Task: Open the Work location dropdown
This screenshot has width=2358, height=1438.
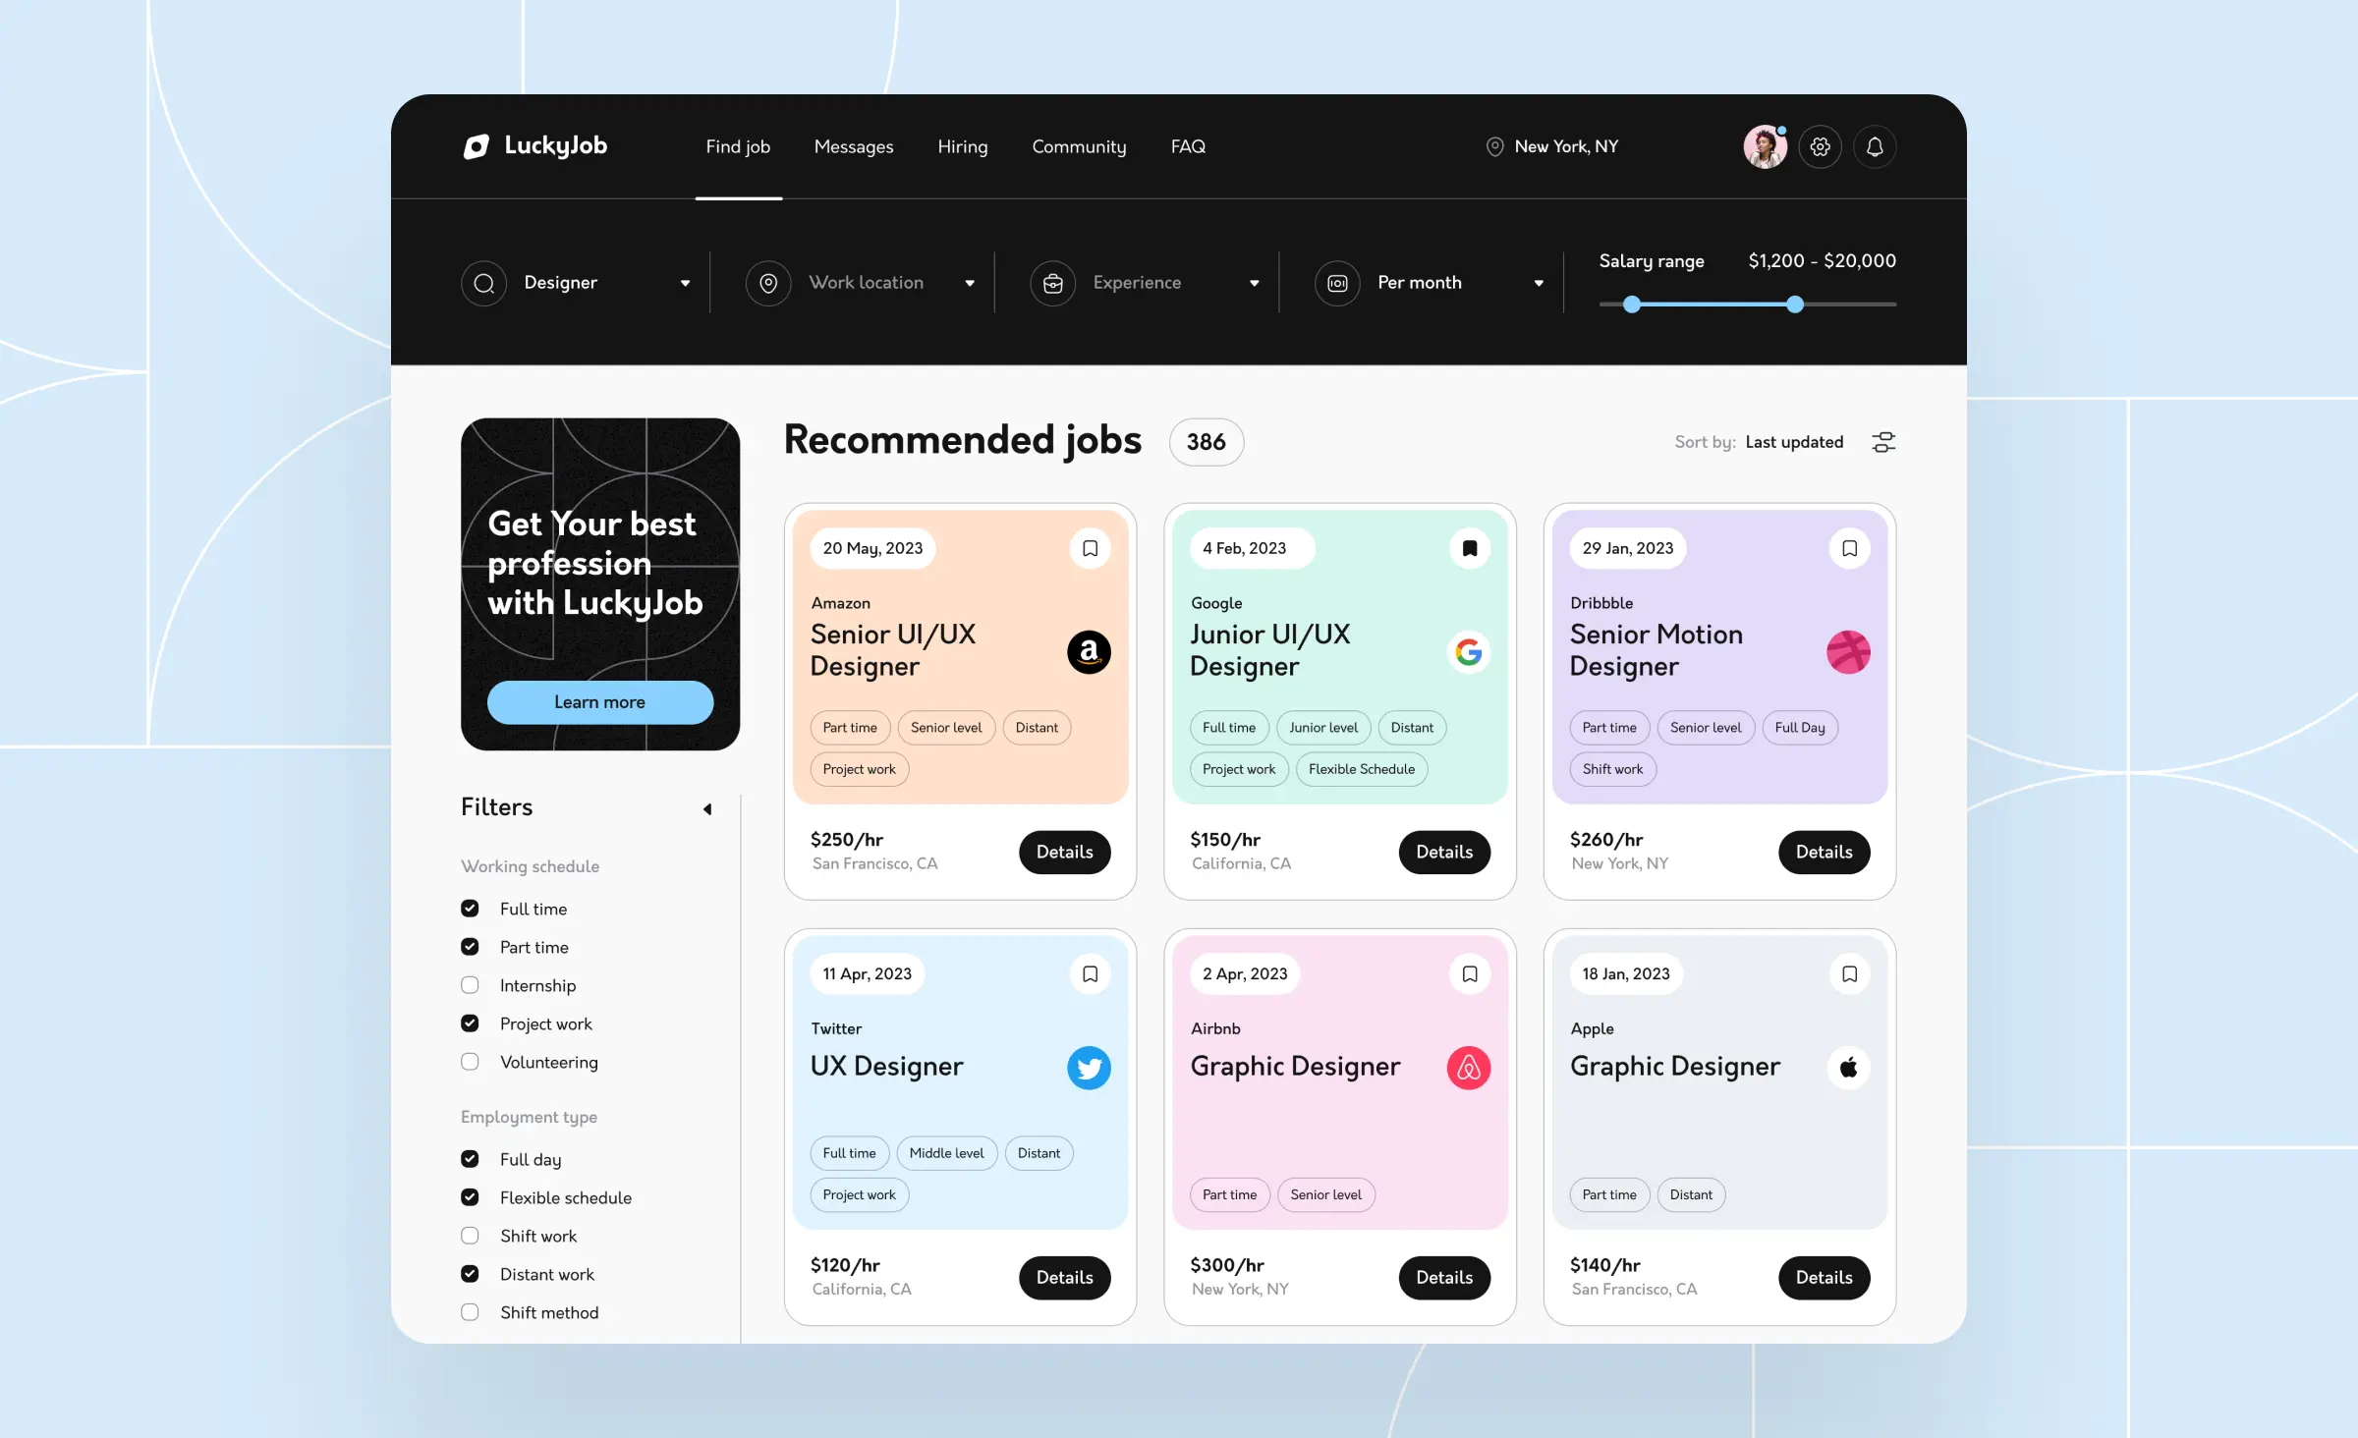Action: [970, 284]
